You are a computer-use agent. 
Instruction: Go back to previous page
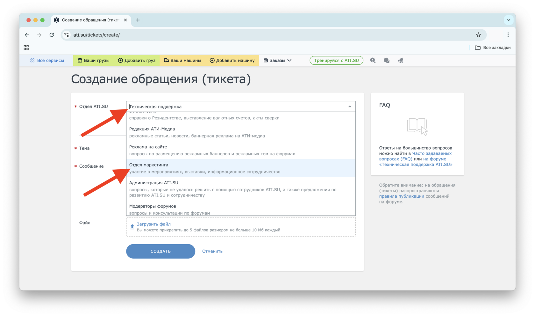[27, 35]
